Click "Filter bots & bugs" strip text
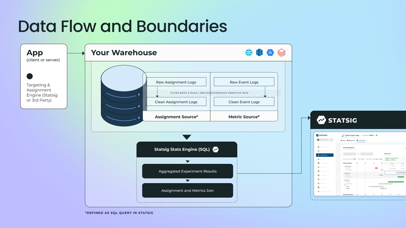The image size is (406, 228). 209,93
